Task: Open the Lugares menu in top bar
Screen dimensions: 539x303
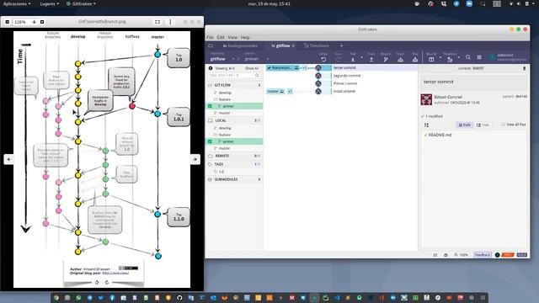Action: [49, 3]
